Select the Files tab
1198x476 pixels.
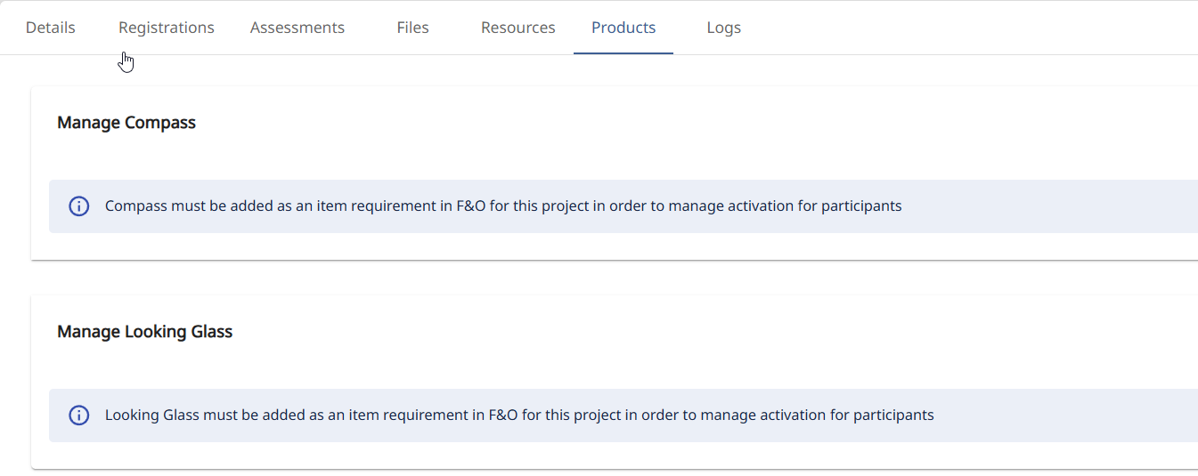click(413, 28)
